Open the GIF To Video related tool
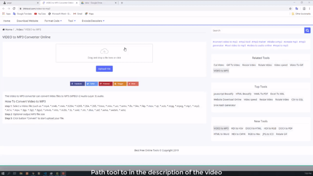This screenshot has width=313, height=176. click(x=233, y=65)
